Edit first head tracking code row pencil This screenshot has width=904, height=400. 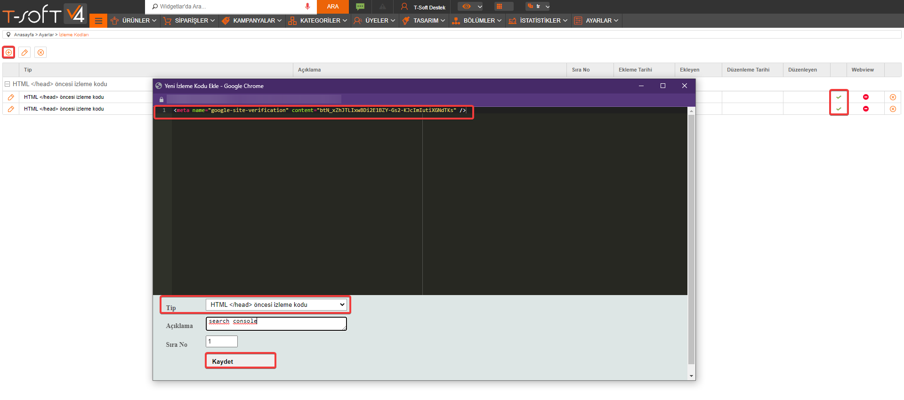(11, 97)
